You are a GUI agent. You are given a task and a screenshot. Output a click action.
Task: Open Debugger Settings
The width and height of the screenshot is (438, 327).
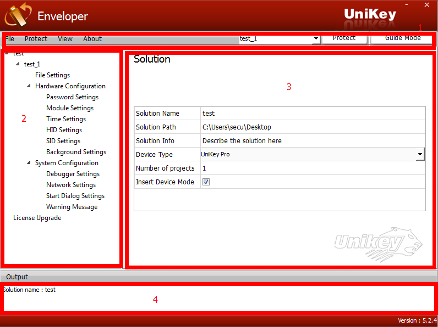(x=73, y=174)
